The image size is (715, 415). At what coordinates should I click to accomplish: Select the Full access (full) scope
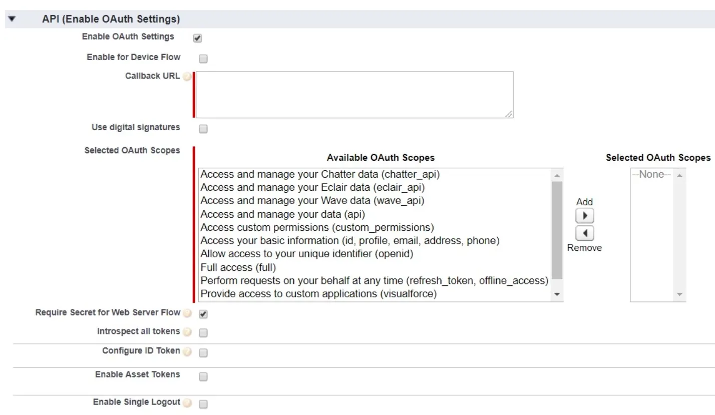point(238,267)
